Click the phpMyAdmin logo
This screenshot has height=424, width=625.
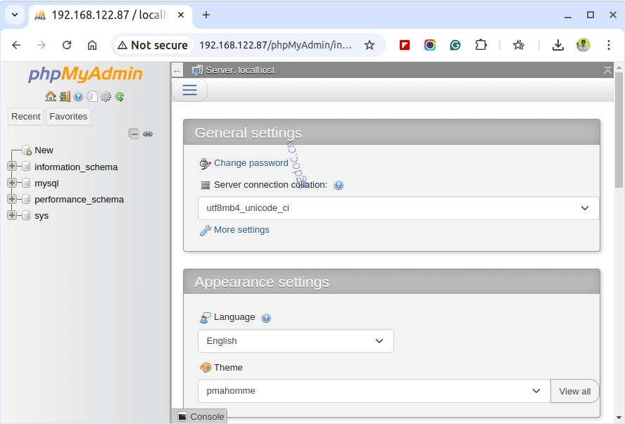coord(85,74)
